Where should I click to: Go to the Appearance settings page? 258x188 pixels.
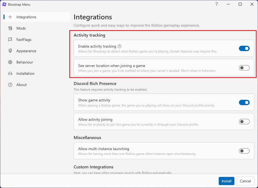coord(26,51)
